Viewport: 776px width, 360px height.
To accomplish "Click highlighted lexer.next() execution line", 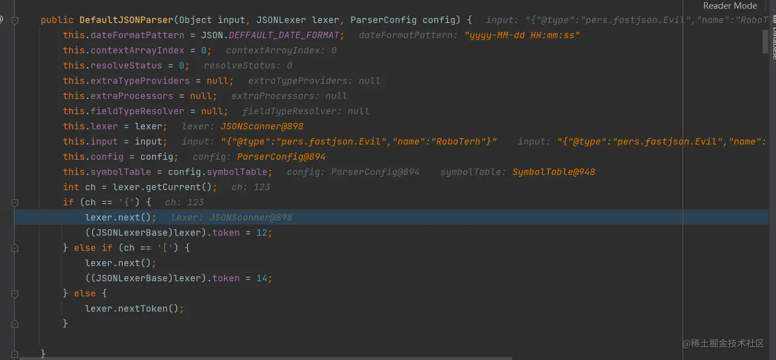I will point(391,217).
